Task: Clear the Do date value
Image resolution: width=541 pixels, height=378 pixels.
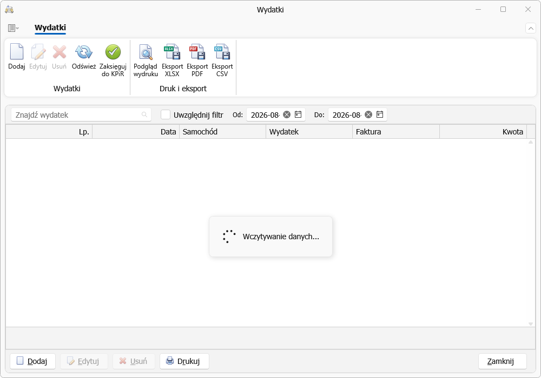Action: tap(368, 114)
